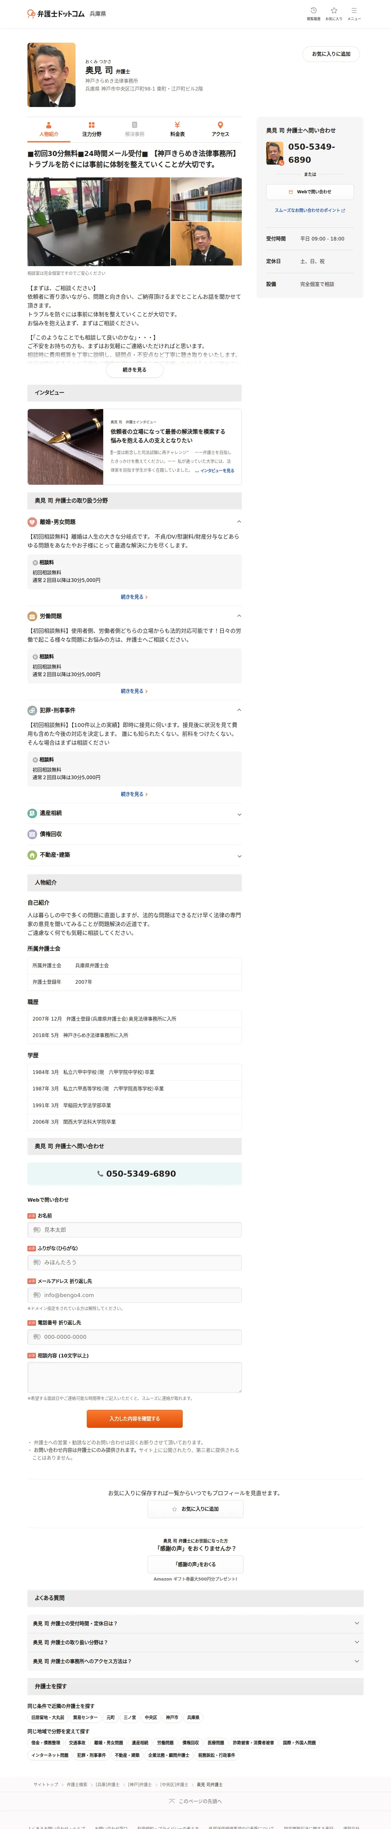The height and width of the screenshot is (1829, 391).
Task: Select the 税務訴訟・行政事件 tag
Action: tap(217, 1755)
